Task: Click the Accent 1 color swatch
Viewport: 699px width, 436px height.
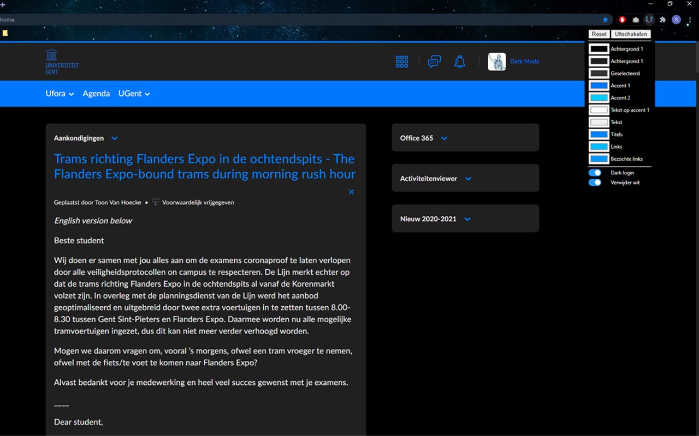Action: (x=599, y=85)
